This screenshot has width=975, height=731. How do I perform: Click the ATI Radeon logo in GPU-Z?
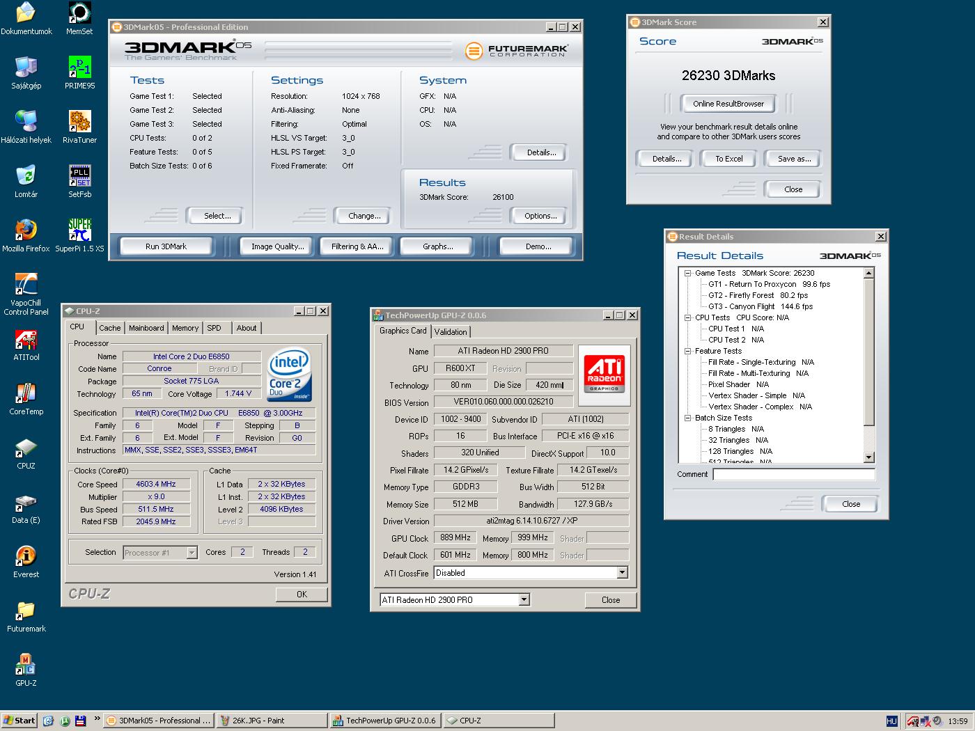tap(604, 375)
